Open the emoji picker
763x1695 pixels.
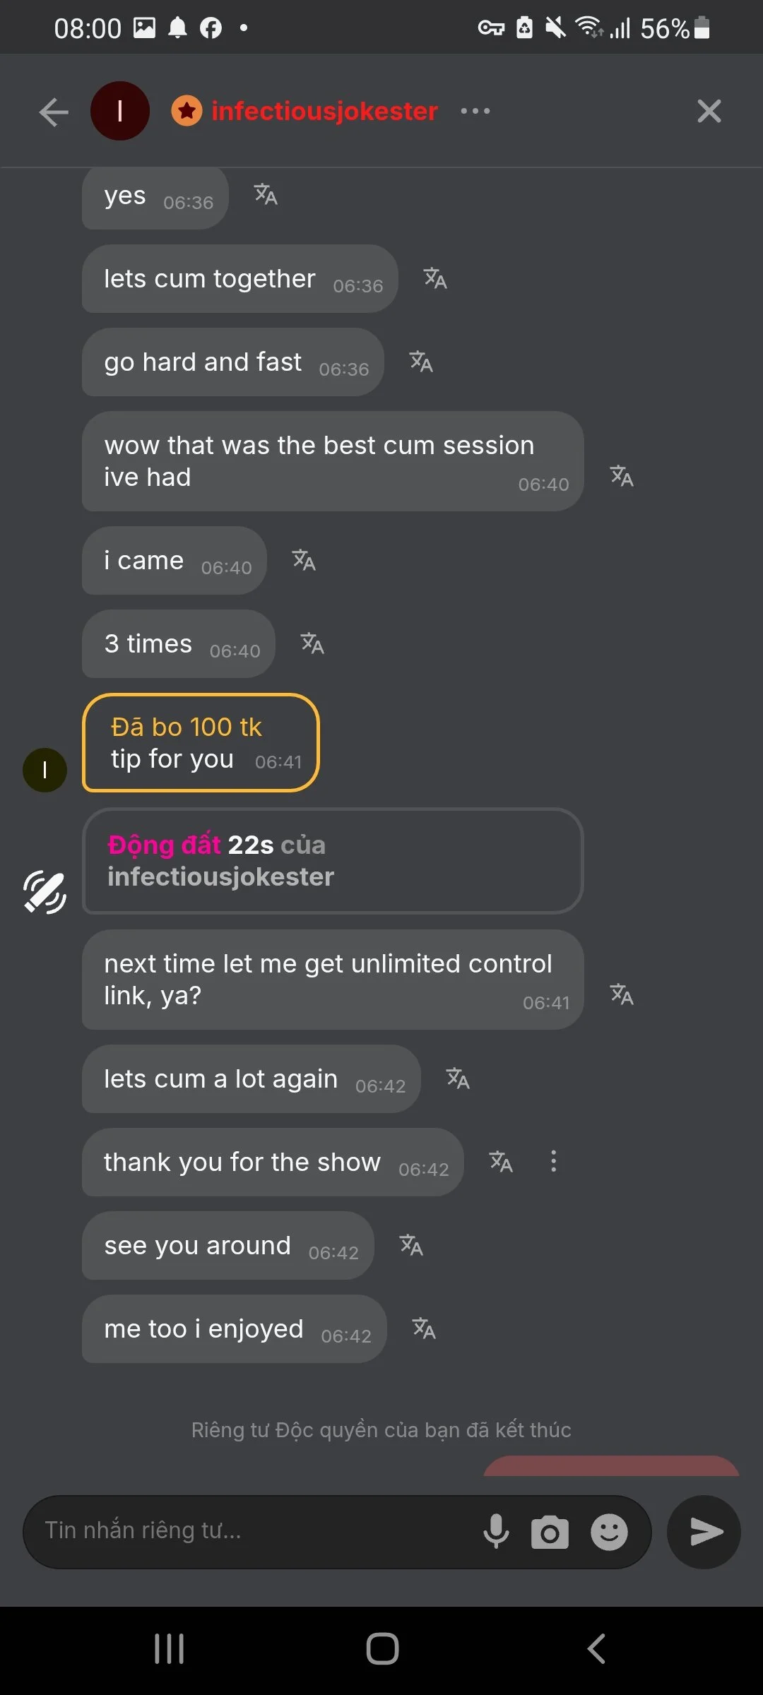(609, 1532)
